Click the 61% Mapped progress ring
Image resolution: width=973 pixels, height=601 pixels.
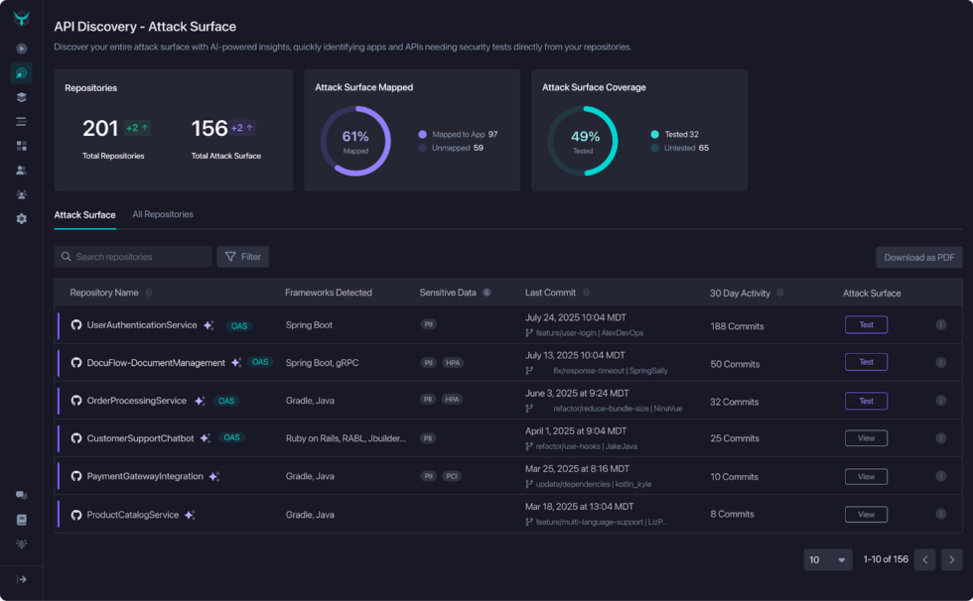click(x=355, y=142)
